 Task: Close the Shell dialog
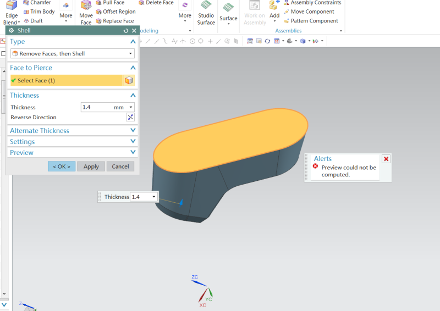pyautogui.click(x=134, y=31)
